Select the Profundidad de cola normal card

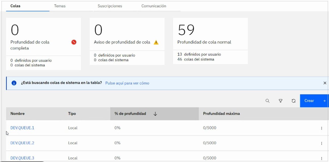tap(210, 41)
